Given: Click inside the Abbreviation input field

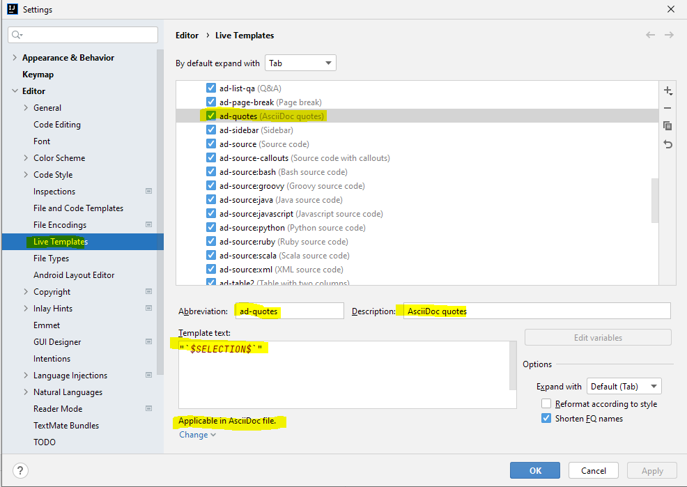Looking at the screenshot, I should [289, 311].
